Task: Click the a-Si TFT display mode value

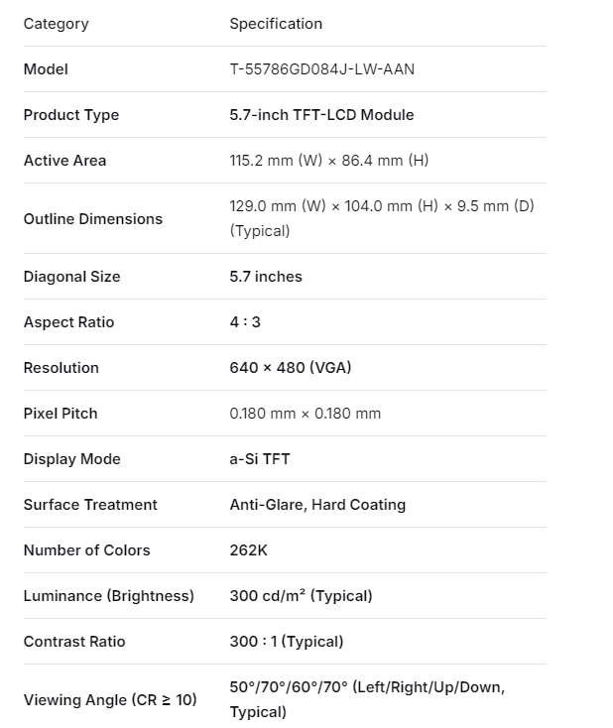Action: click(x=260, y=459)
